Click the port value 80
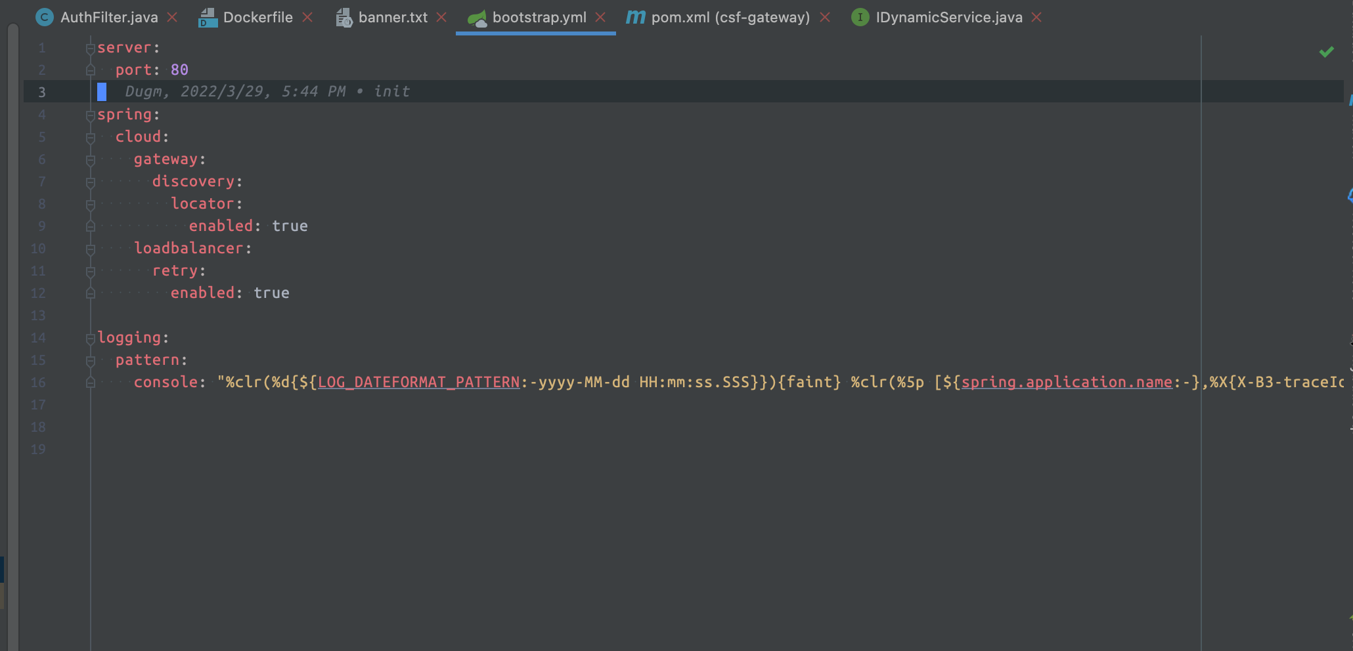The height and width of the screenshot is (651, 1353). pos(179,70)
